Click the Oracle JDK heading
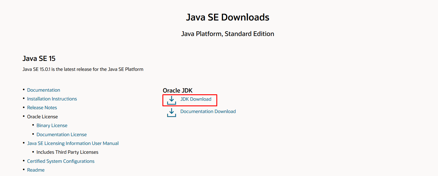This screenshot has height=176, width=438. (x=178, y=90)
